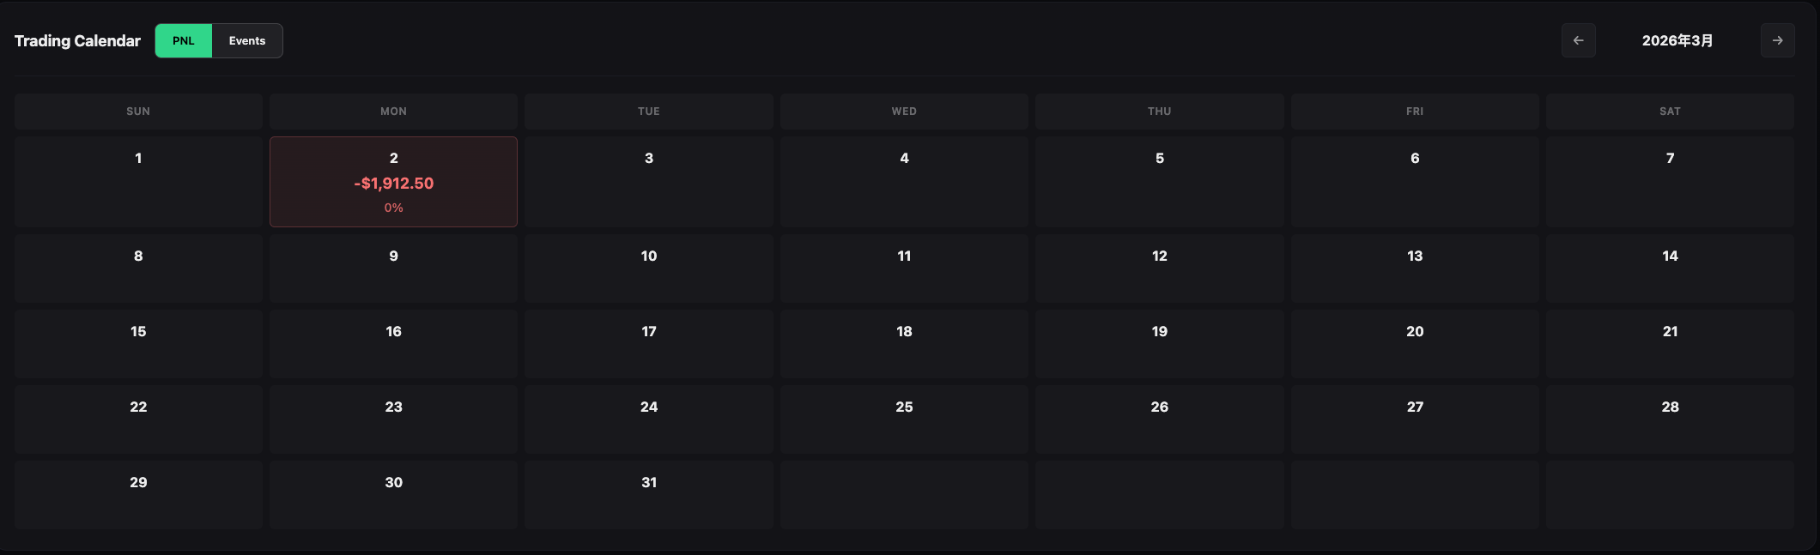Select the SUN column header
This screenshot has width=1820, height=555.
pos(138,112)
